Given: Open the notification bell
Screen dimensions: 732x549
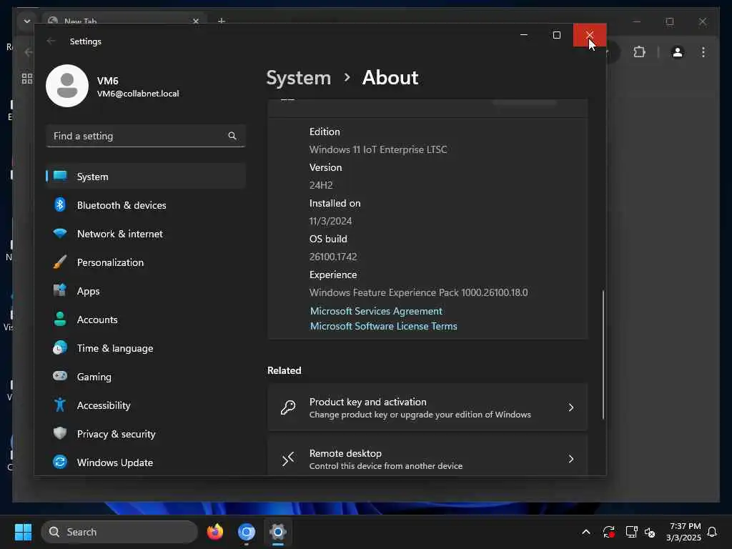Looking at the screenshot, I should tap(712, 532).
